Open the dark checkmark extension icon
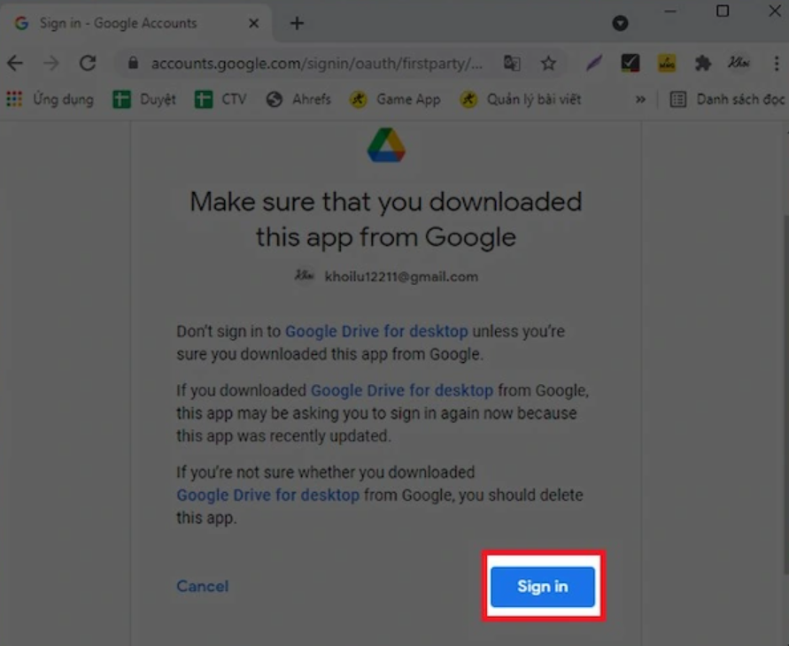Viewport: 789px width, 646px height. tap(630, 63)
